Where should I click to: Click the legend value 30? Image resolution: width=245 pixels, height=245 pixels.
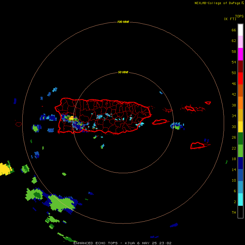(x=234, y=127)
